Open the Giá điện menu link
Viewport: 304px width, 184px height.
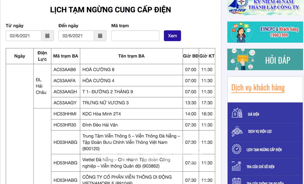[x=253, y=114]
